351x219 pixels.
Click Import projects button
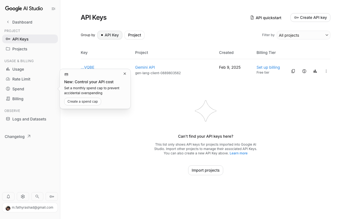(206, 170)
